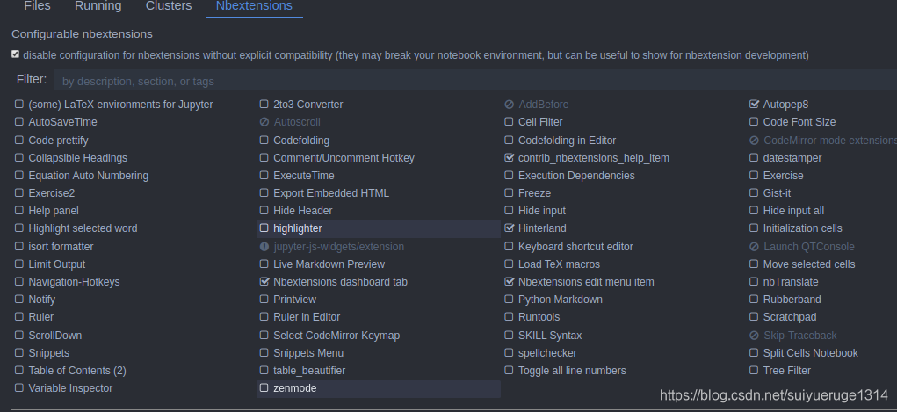Screen dimensions: 897x412
Task: Uncheck the Autopep8 extension checkbox
Action: click(754, 105)
